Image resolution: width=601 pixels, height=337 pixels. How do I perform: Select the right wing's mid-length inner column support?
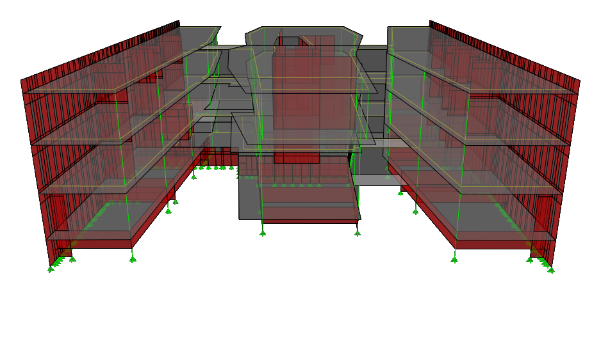click(x=416, y=210)
